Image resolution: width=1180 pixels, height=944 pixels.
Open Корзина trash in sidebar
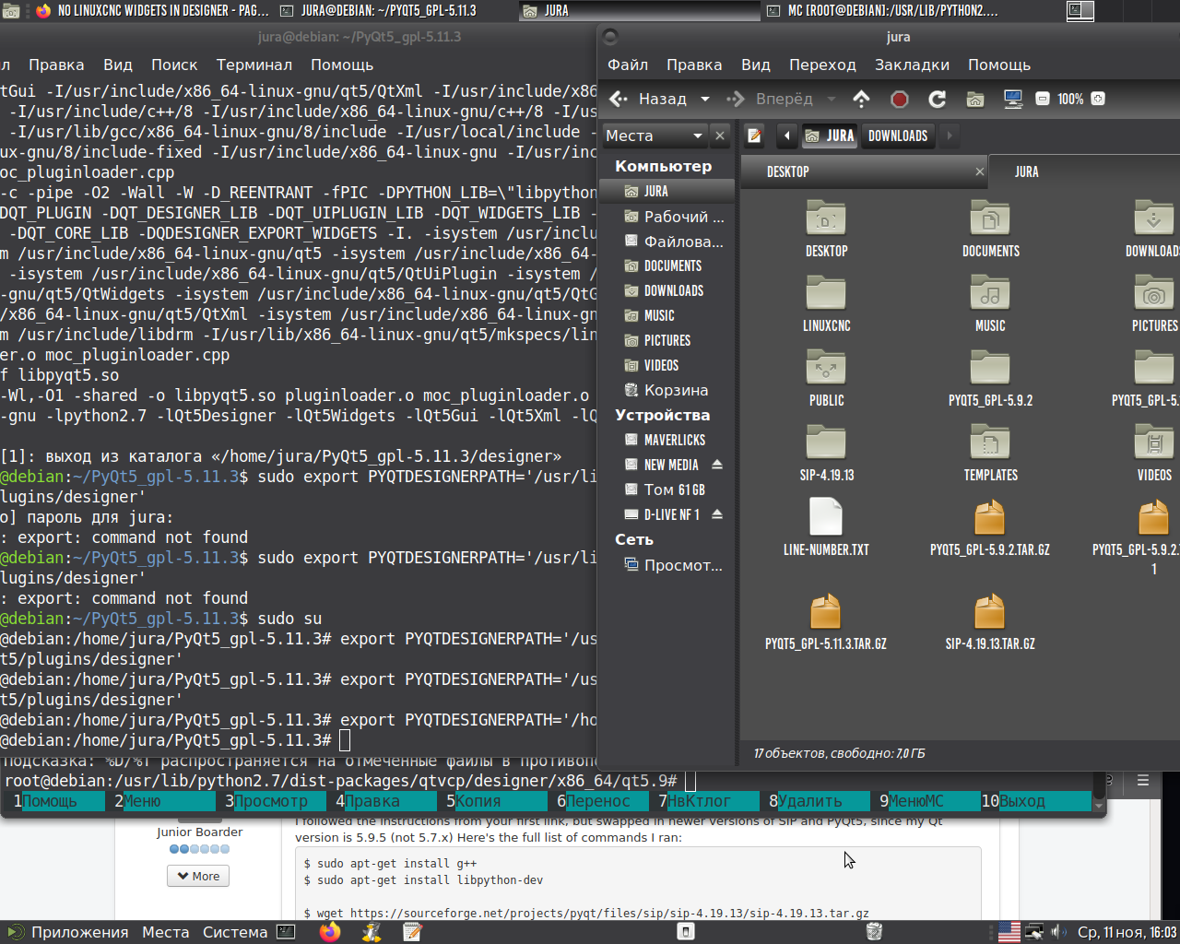click(x=667, y=390)
